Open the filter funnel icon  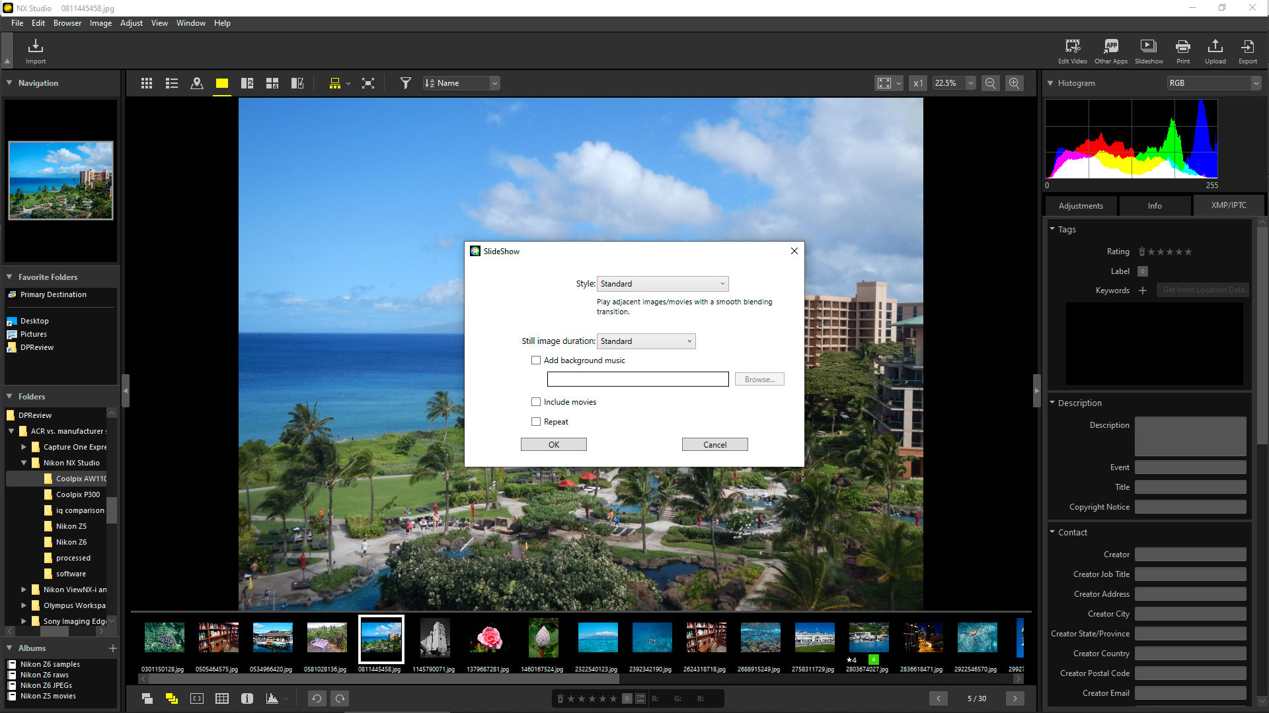point(406,83)
